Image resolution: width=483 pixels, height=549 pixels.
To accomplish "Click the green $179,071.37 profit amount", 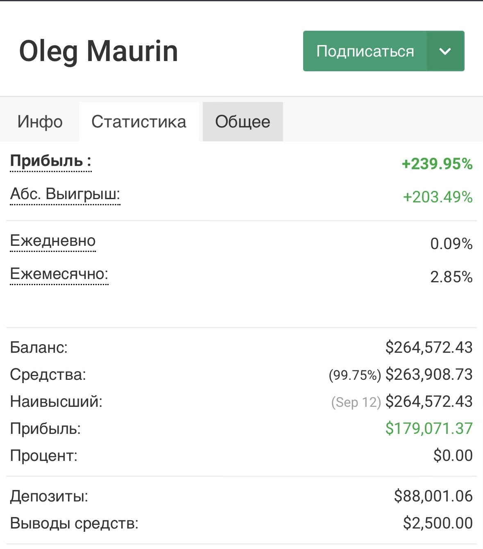I will coord(429,429).
